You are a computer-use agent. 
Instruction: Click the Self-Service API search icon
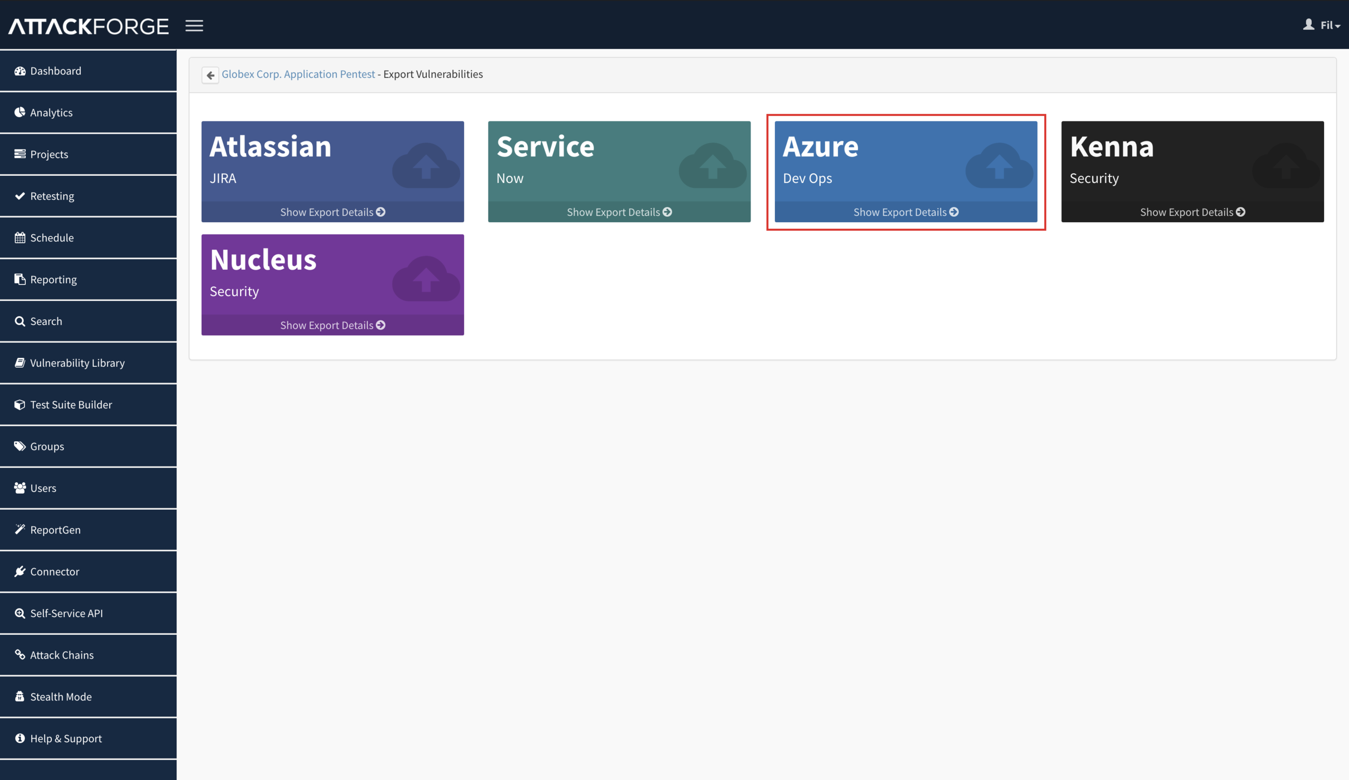pos(20,613)
